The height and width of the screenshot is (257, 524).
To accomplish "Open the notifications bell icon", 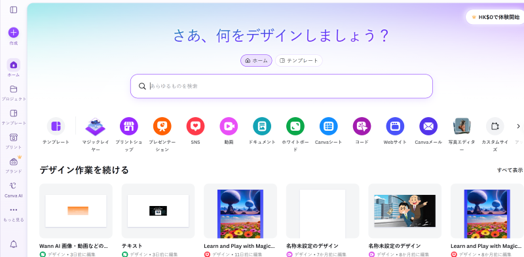I will point(13,245).
